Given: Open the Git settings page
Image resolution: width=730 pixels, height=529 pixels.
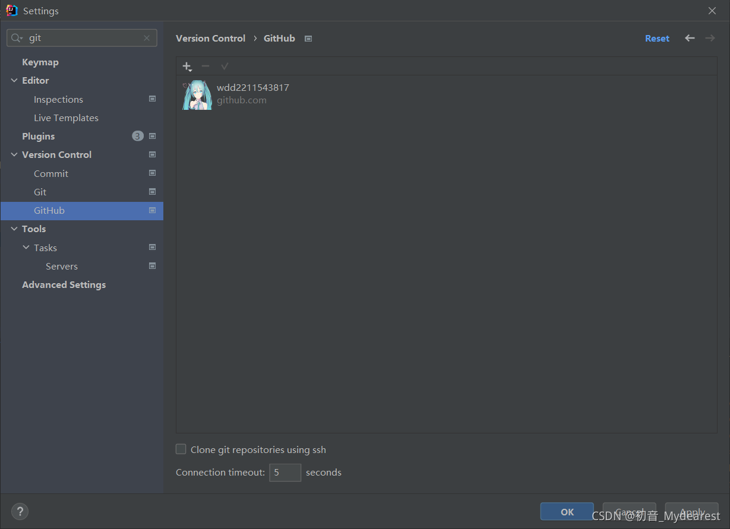Looking at the screenshot, I should pyautogui.click(x=40, y=192).
